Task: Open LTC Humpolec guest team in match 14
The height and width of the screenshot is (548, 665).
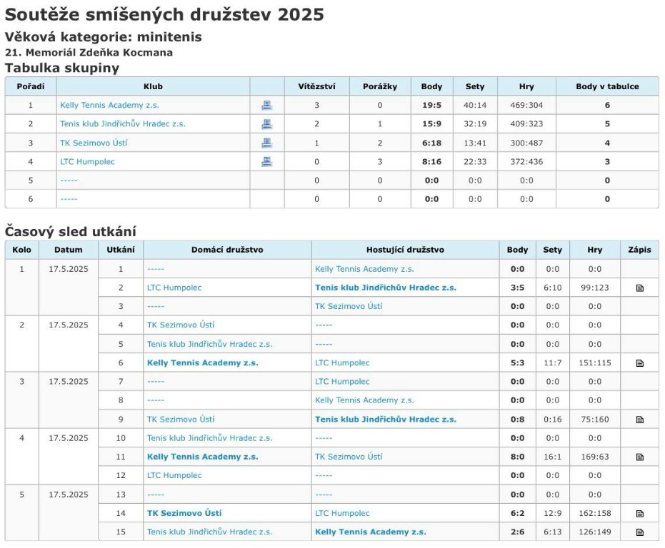Action: (342, 513)
